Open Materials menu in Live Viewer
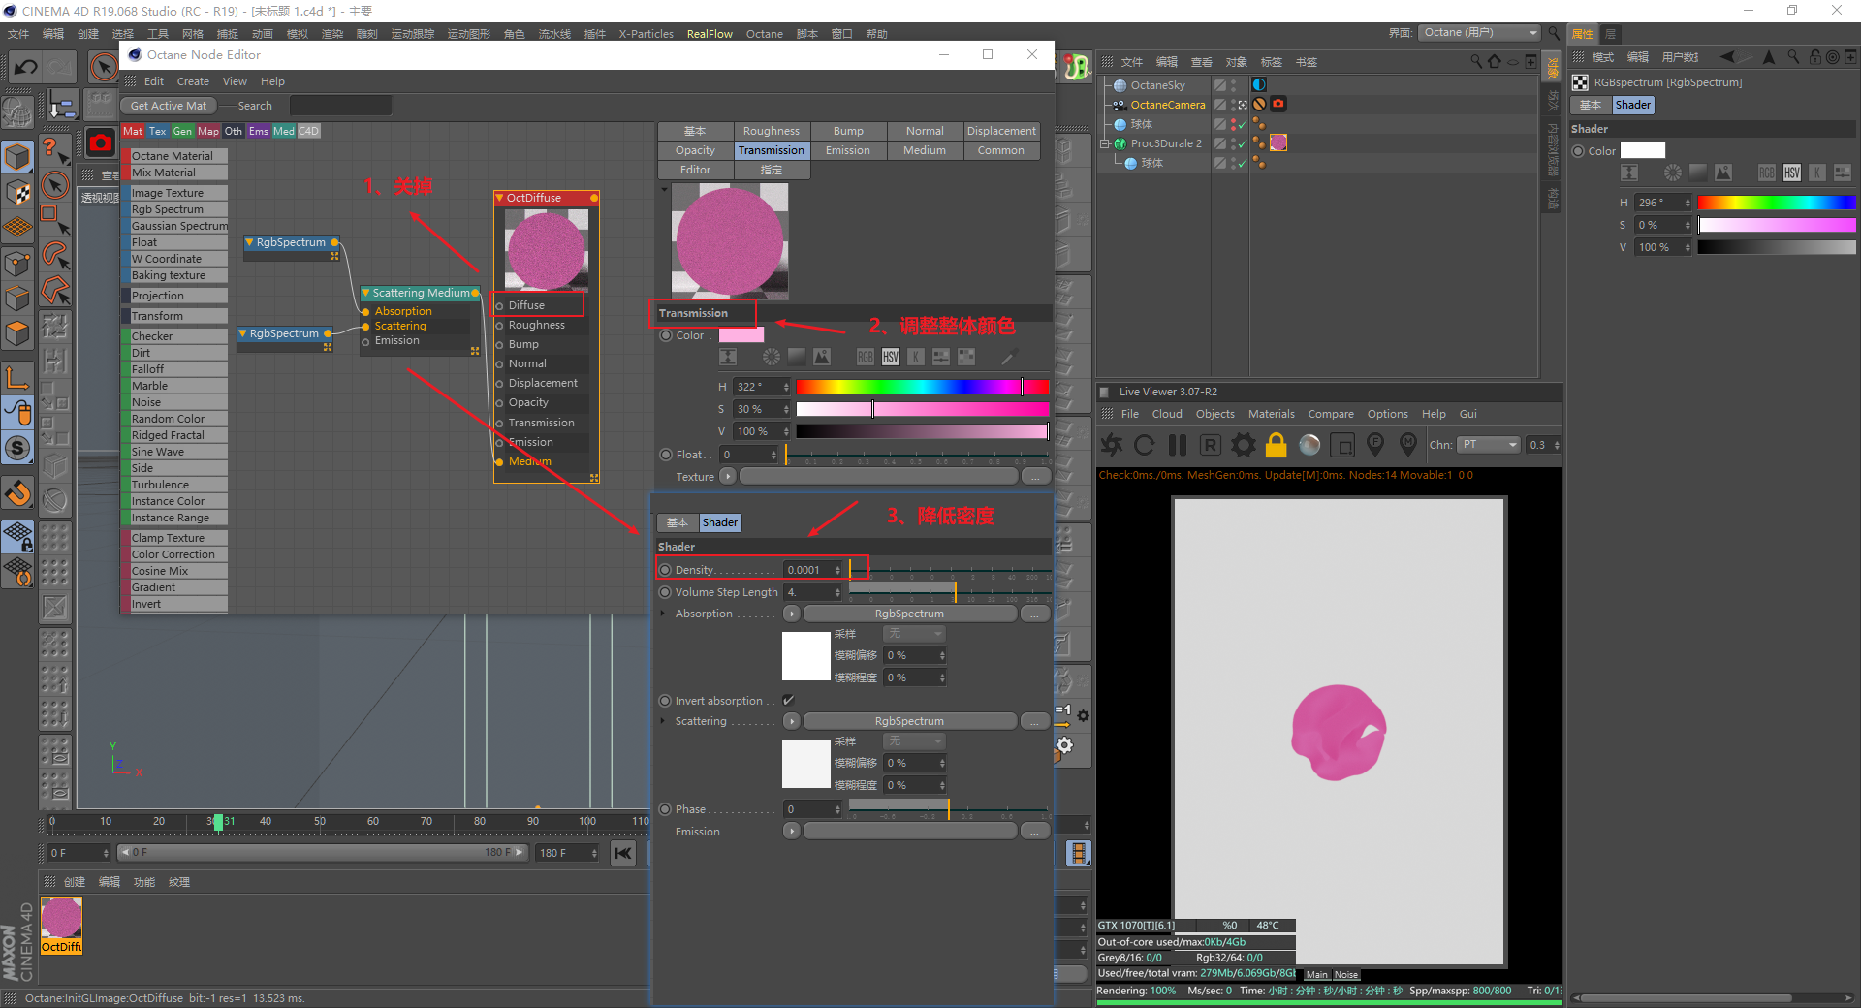Image resolution: width=1861 pixels, height=1008 pixels. pyautogui.click(x=1271, y=414)
